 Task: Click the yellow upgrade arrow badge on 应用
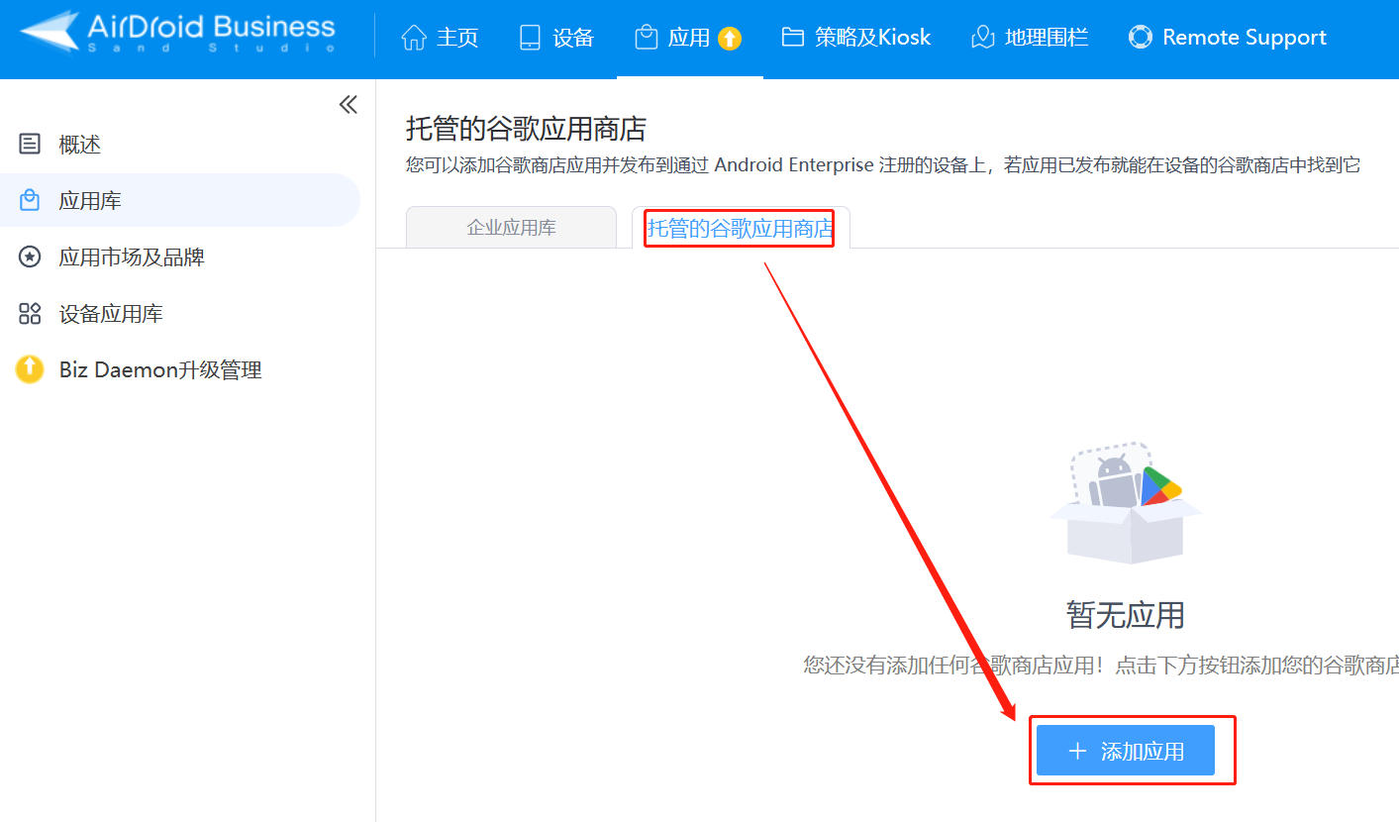tap(730, 39)
